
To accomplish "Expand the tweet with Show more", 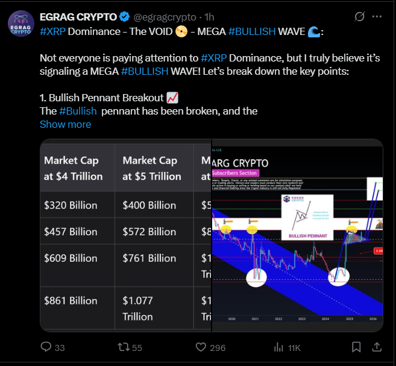I will point(66,124).
